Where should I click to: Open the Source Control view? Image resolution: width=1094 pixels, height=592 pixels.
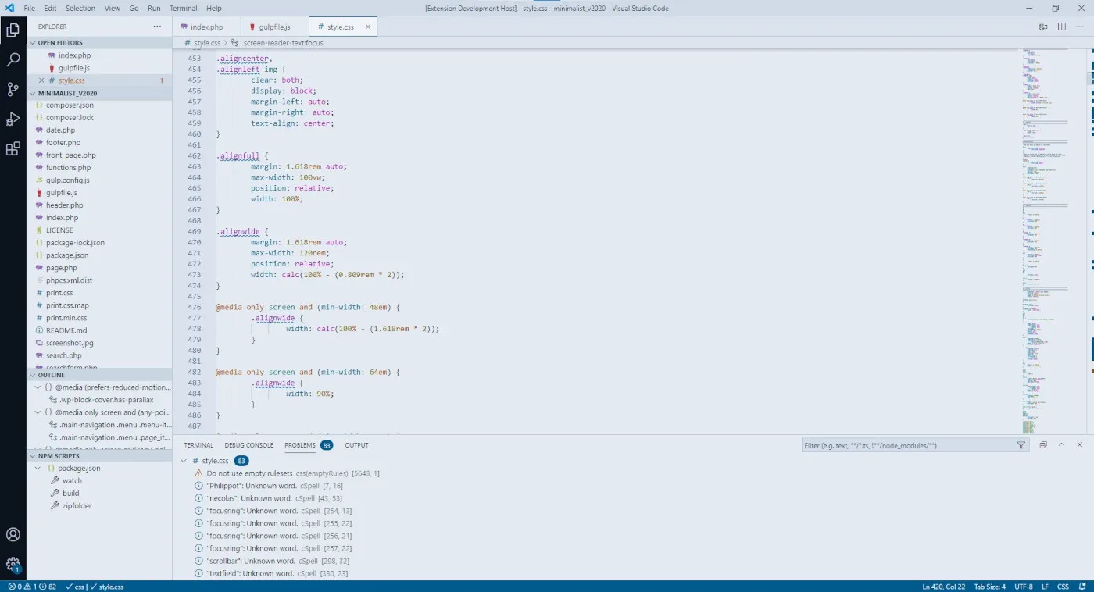click(x=13, y=90)
